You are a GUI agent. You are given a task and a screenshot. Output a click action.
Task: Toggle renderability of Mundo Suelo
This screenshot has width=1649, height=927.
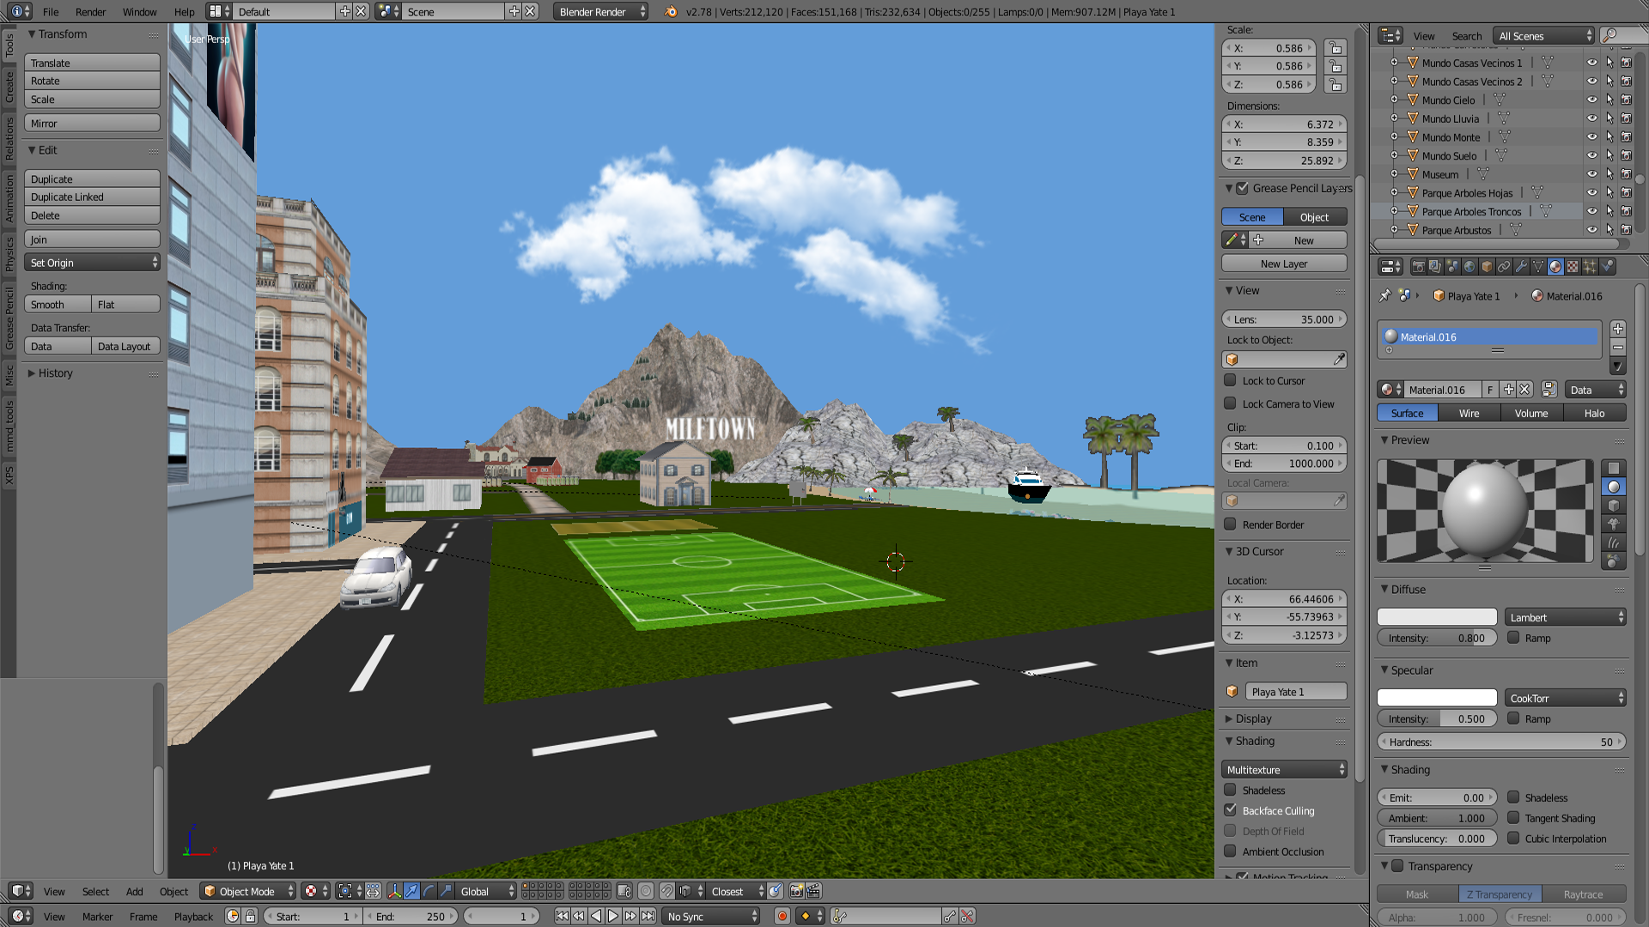(1626, 156)
